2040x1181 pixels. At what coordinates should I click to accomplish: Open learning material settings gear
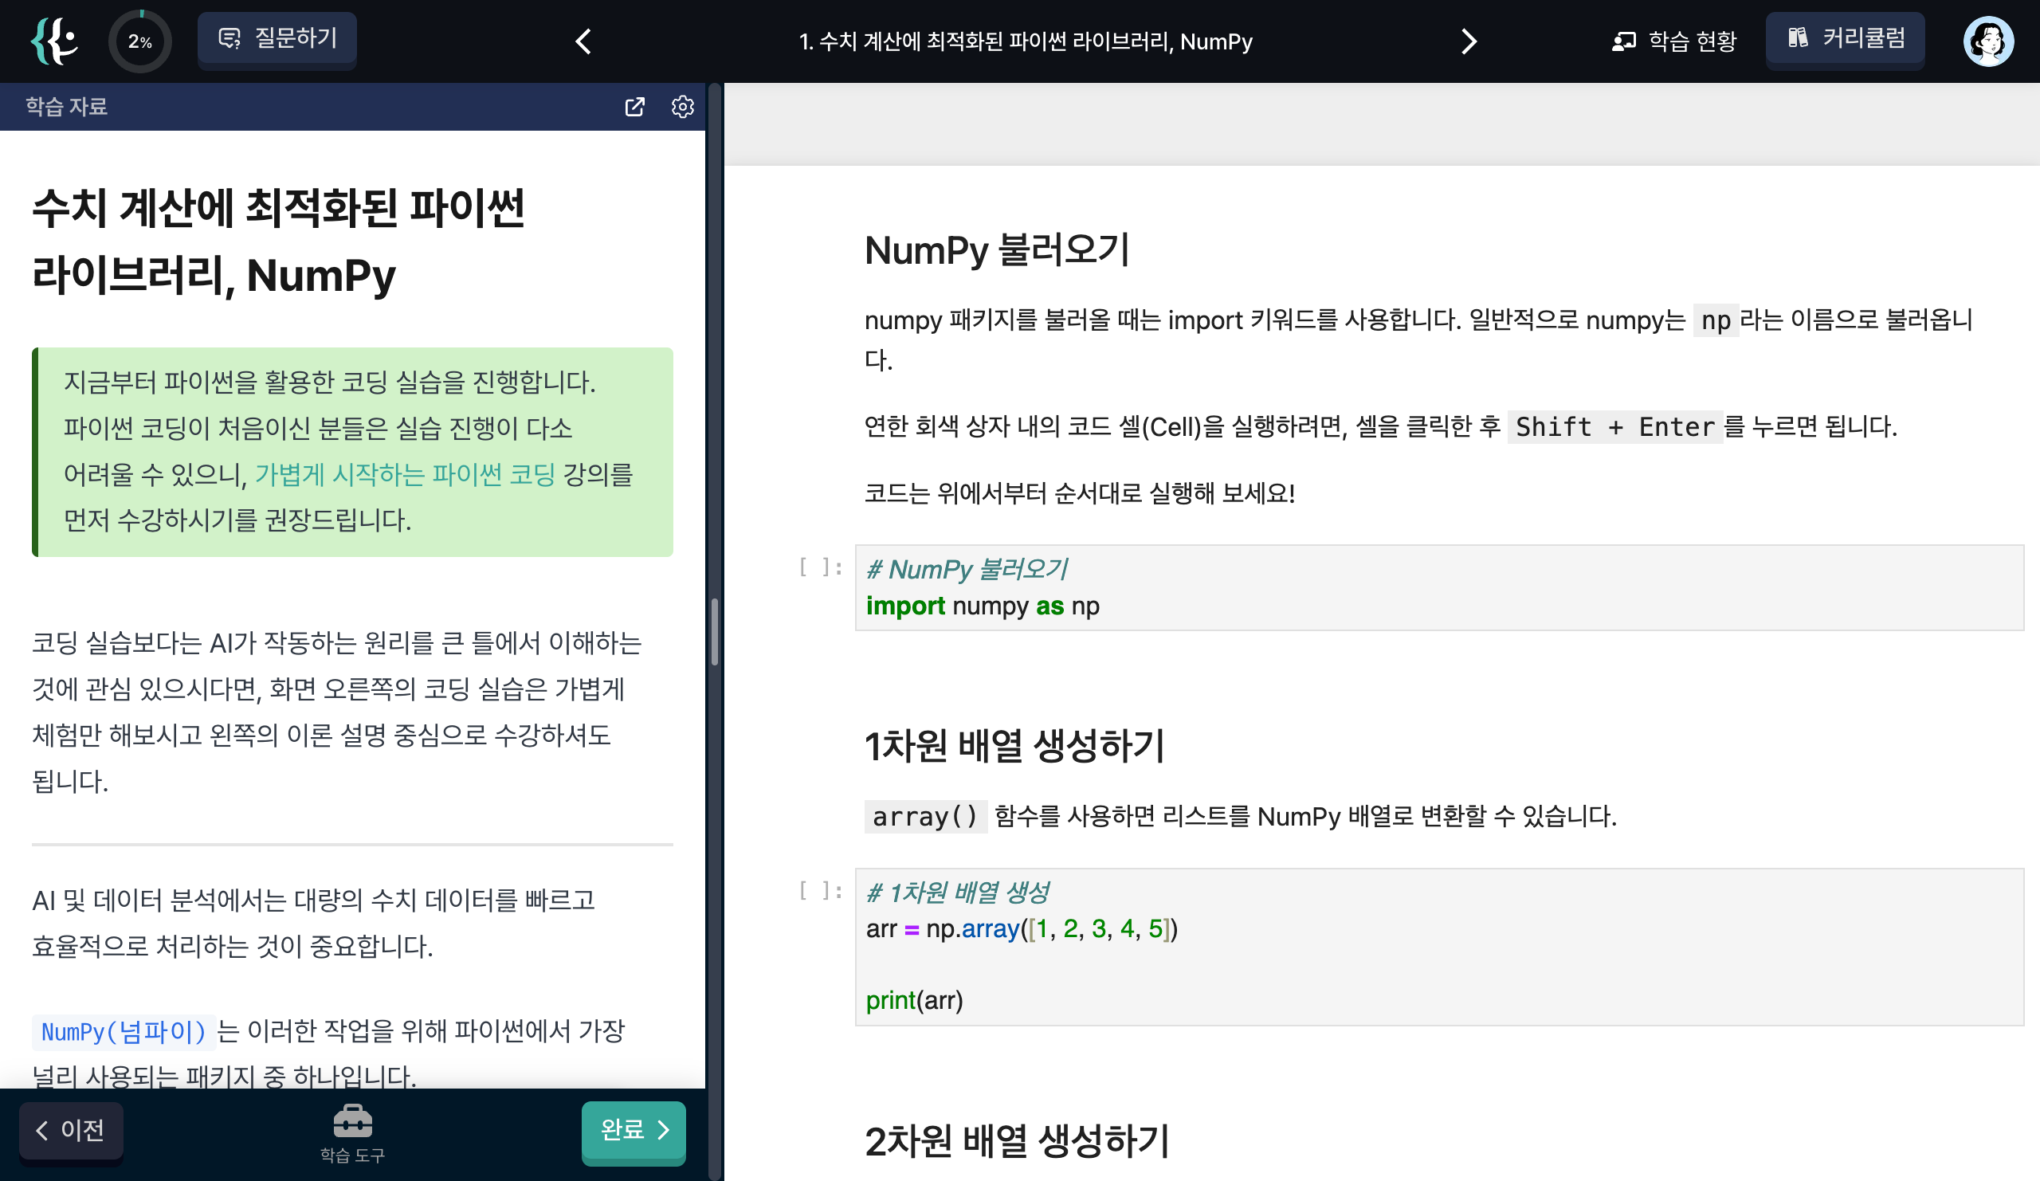[x=682, y=107]
